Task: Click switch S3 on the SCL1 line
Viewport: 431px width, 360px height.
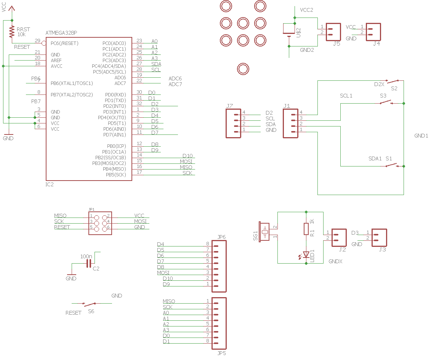Action: pos(386,102)
